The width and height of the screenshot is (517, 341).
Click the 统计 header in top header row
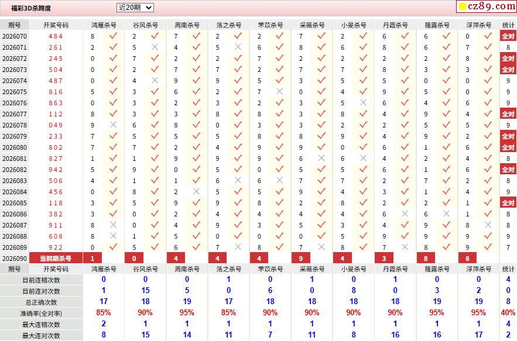[508, 25]
